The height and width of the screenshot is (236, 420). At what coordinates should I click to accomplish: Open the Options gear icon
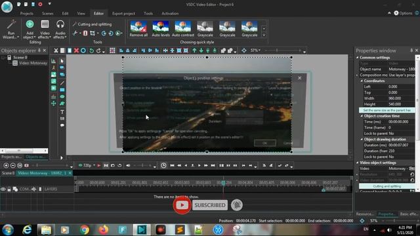[396, 13]
